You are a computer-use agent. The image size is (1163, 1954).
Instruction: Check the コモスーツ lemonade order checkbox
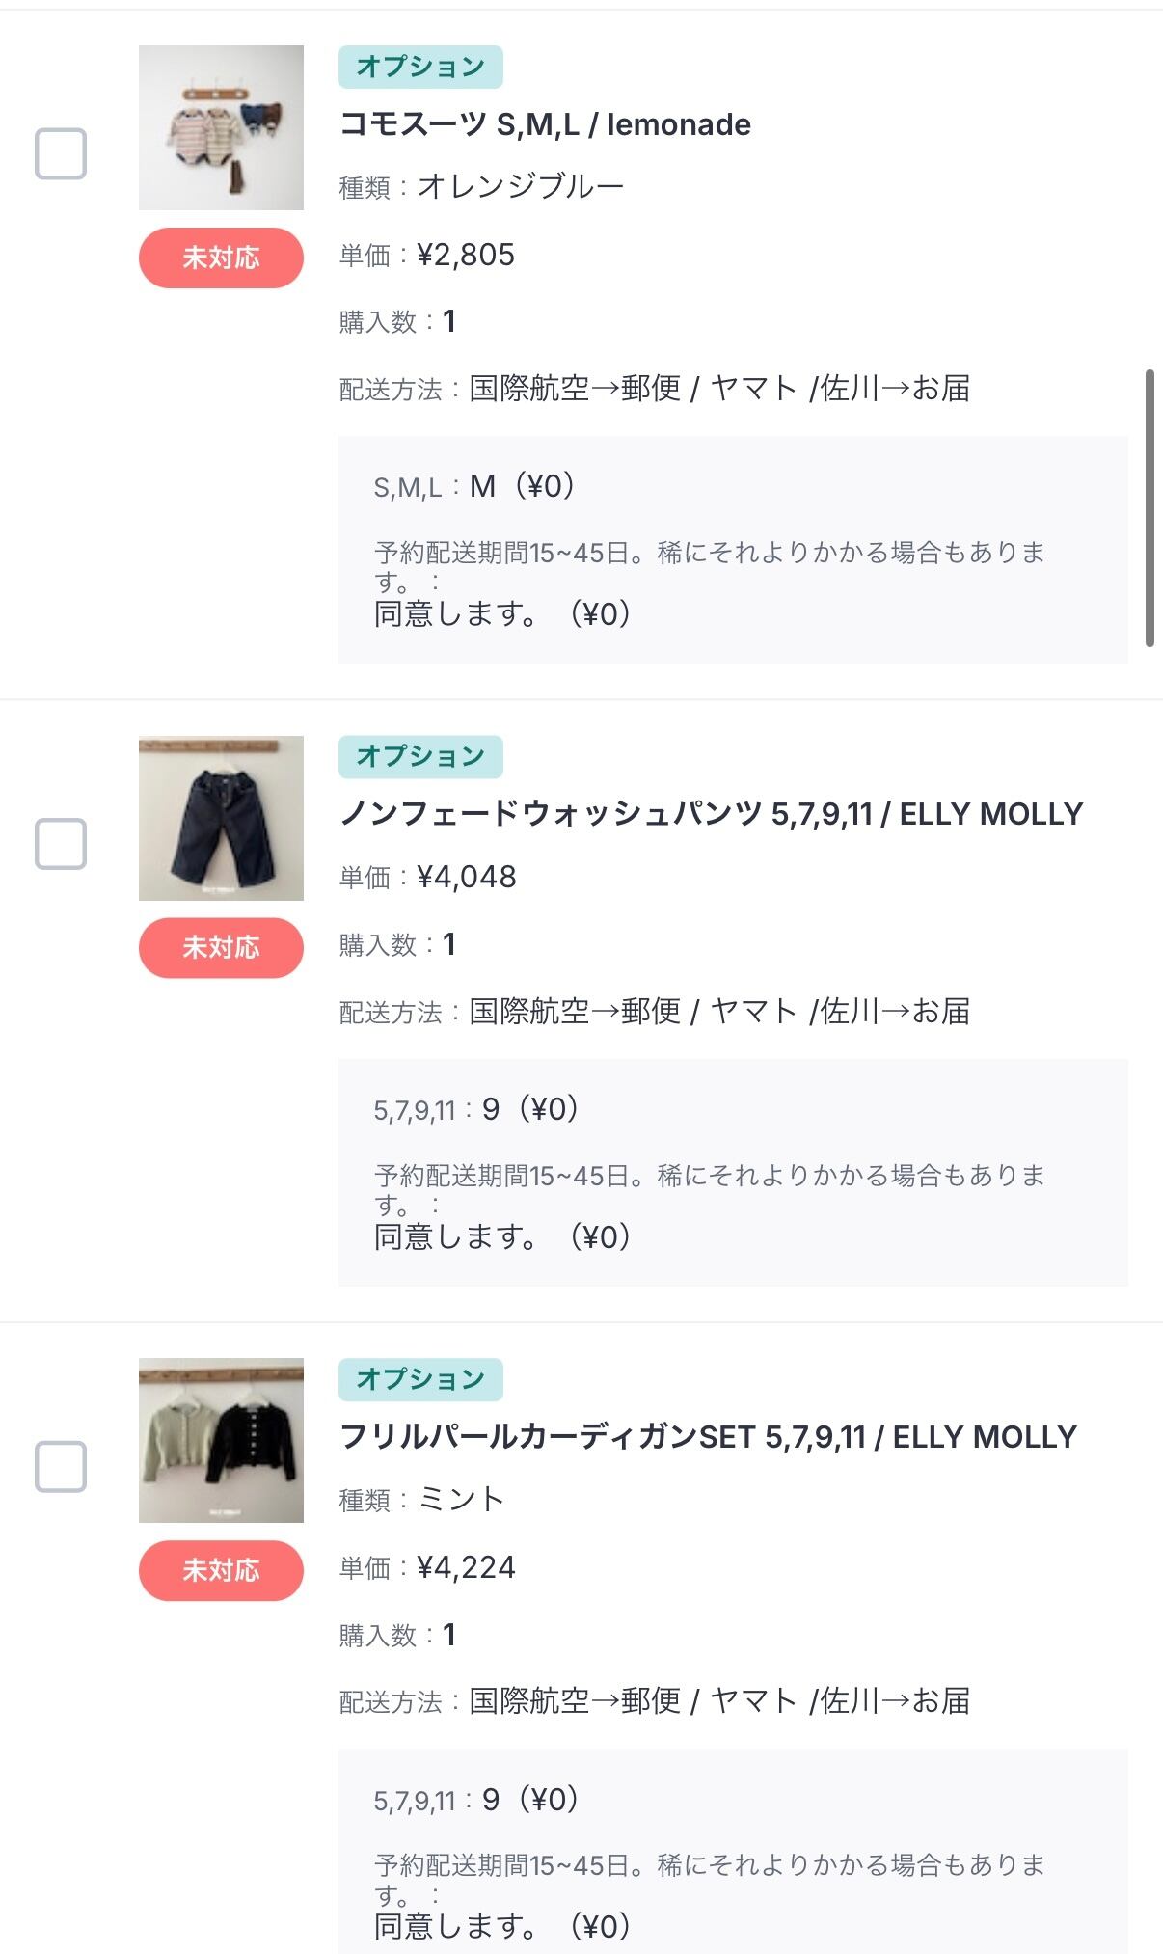click(61, 154)
